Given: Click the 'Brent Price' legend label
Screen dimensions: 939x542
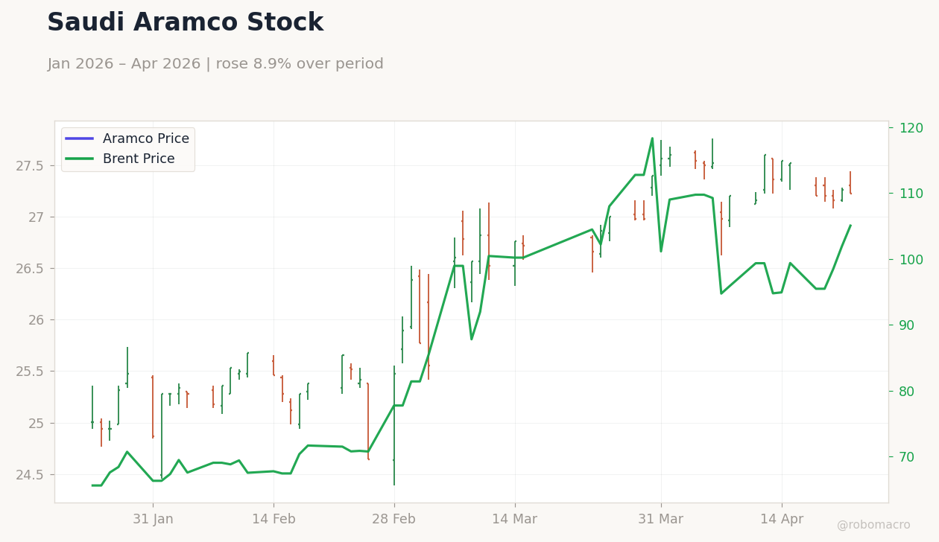Looking at the screenshot, I should point(139,159).
